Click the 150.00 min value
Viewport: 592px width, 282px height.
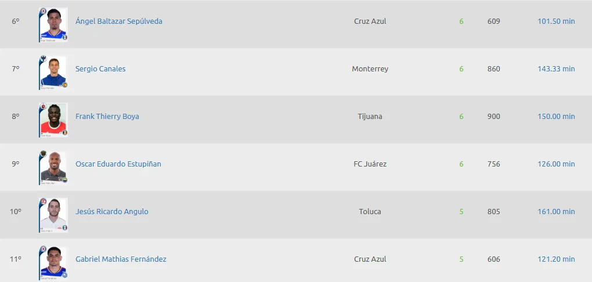[556, 116]
